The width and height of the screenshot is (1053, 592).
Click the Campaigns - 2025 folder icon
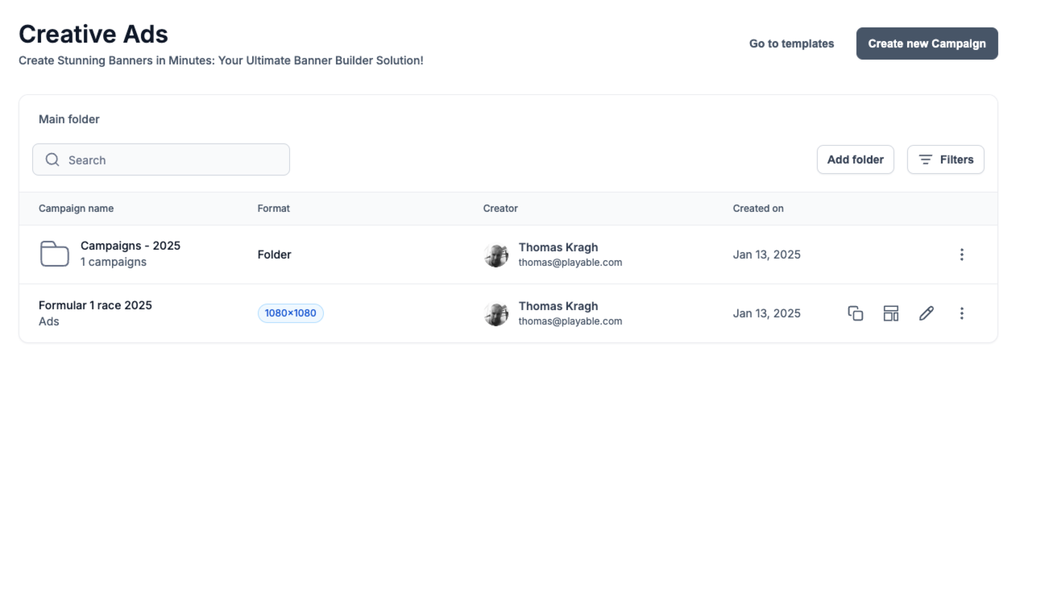(x=54, y=254)
